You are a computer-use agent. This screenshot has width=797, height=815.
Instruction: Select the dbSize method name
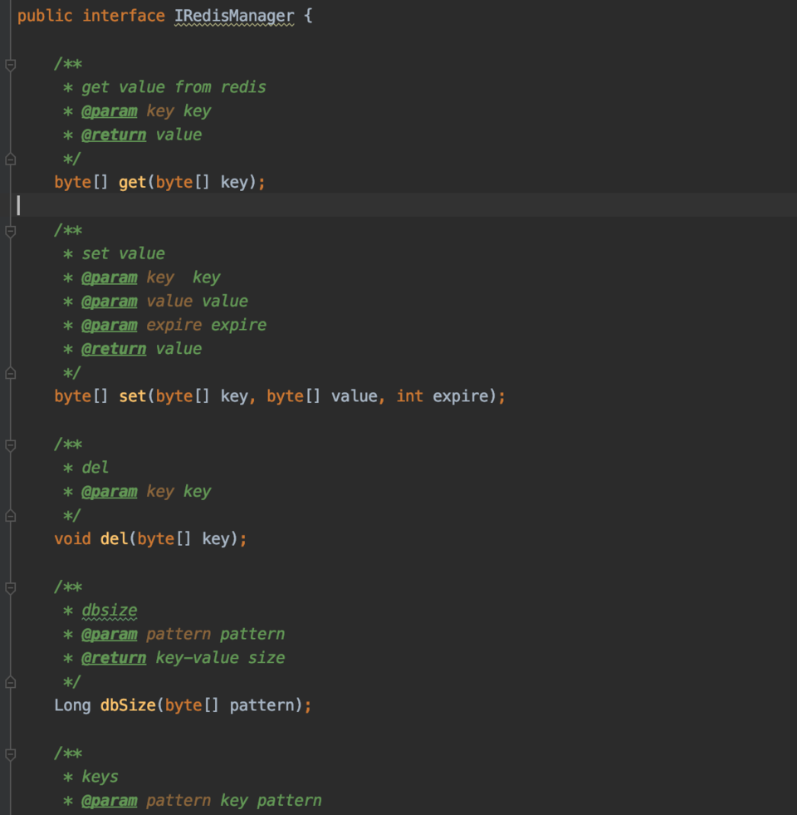pos(127,706)
